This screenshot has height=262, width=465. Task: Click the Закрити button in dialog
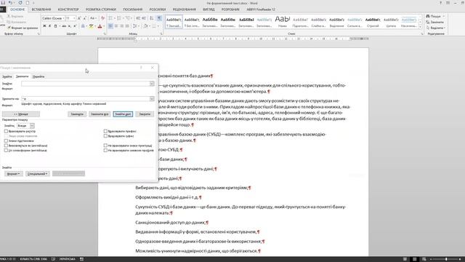point(145,114)
